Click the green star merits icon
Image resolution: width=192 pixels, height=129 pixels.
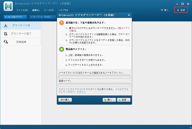tap(61, 49)
